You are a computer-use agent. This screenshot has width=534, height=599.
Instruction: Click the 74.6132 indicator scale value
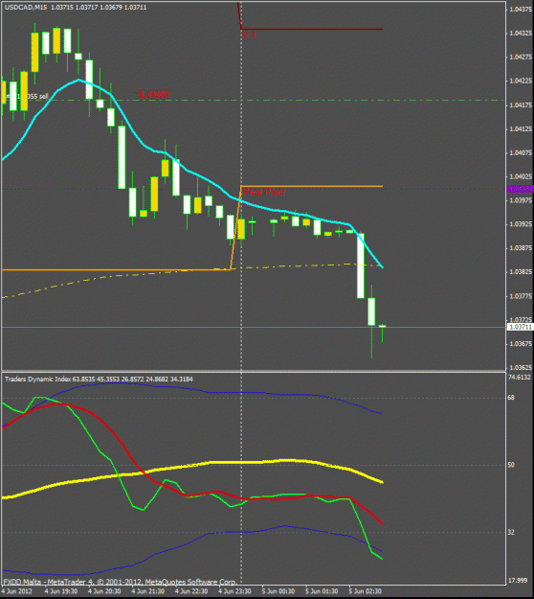(x=520, y=377)
